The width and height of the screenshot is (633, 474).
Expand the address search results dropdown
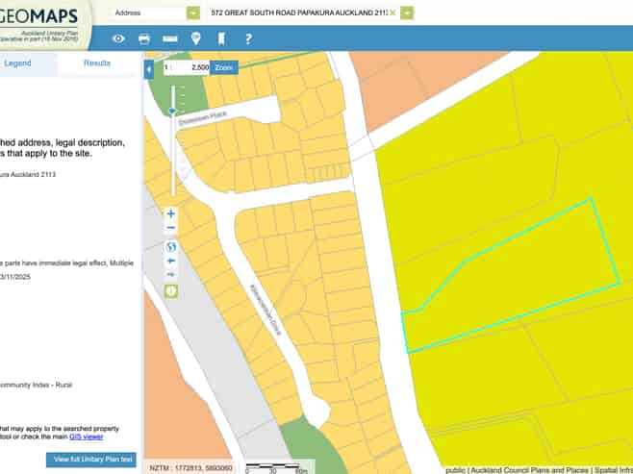(x=408, y=12)
